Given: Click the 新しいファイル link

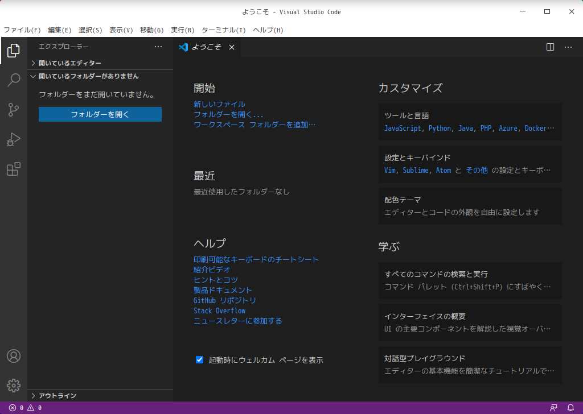Looking at the screenshot, I should tap(219, 104).
